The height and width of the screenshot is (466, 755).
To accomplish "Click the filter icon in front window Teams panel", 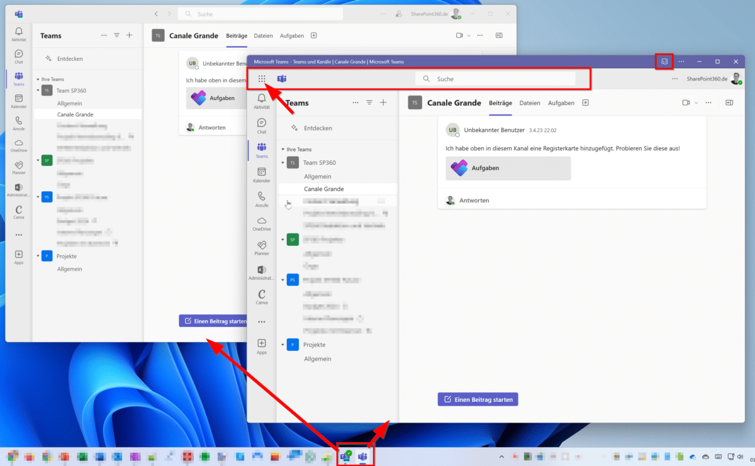I will [x=369, y=103].
